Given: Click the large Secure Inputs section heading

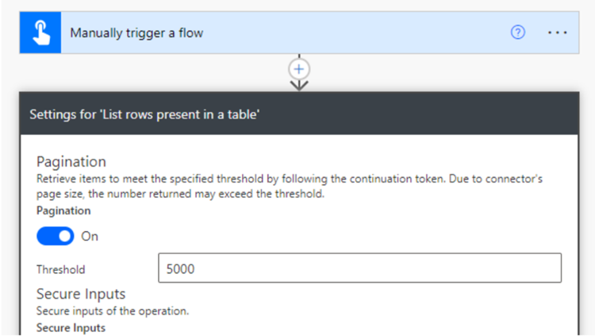Looking at the screenshot, I should click(x=81, y=294).
